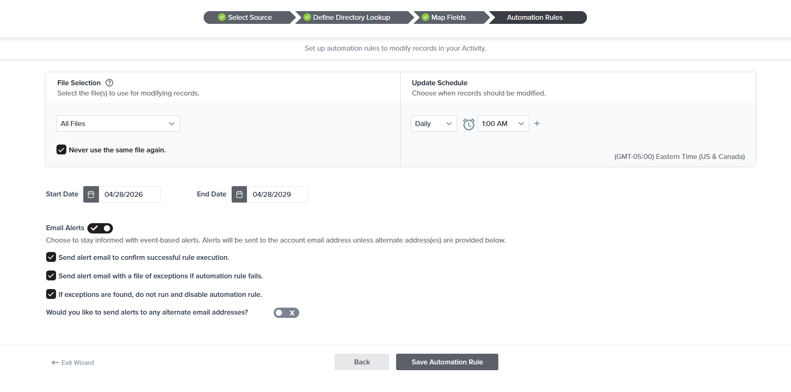Open the All Files dropdown

118,124
